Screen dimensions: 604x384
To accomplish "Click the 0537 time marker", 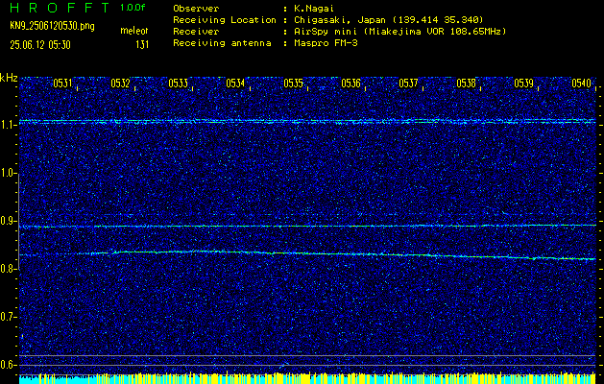I will pos(408,84).
